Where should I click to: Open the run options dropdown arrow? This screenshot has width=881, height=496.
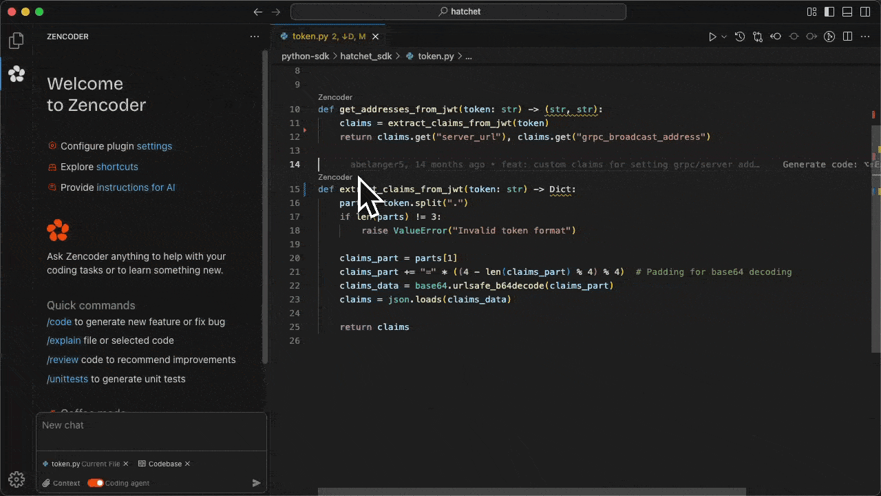click(724, 37)
